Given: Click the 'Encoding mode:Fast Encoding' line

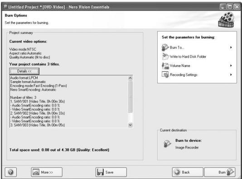Looking at the screenshot, I should (x=39, y=86).
